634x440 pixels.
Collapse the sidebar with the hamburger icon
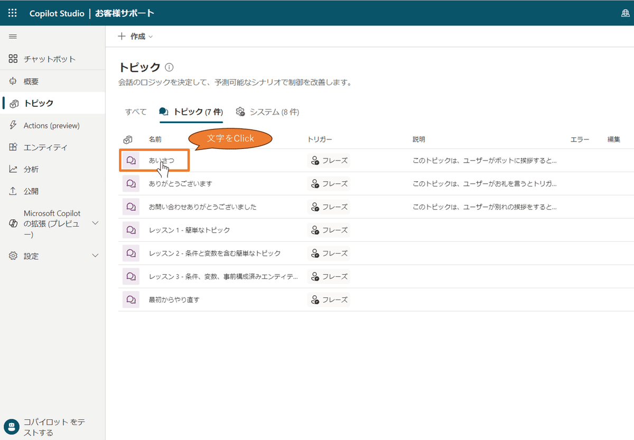point(13,36)
